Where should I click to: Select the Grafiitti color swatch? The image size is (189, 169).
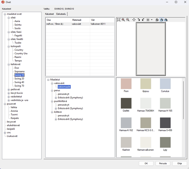pos(126,103)
